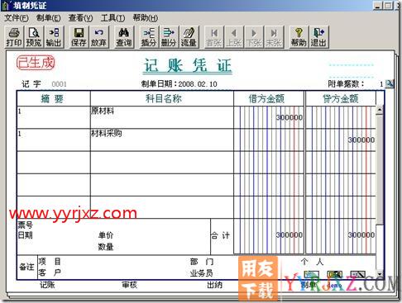This screenshot has width=402, height=303.
Task: Open 查询 search binoculars icon
Action: (x=124, y=37)
